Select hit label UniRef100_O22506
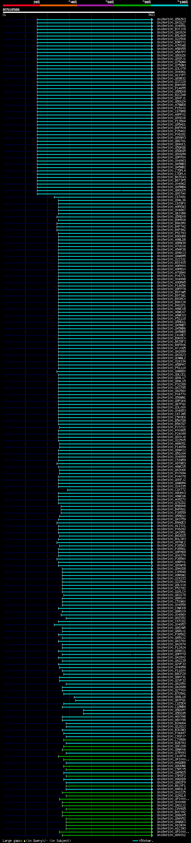The image size is (191, 843). [x=171, y=39]
